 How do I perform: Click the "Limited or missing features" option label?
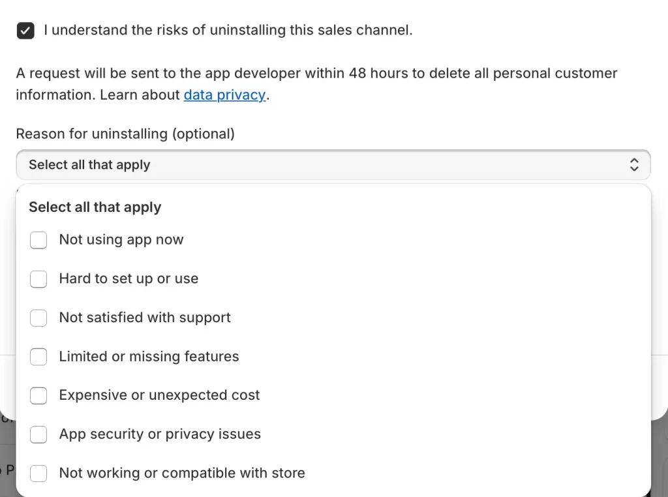(x=149, y=356)
